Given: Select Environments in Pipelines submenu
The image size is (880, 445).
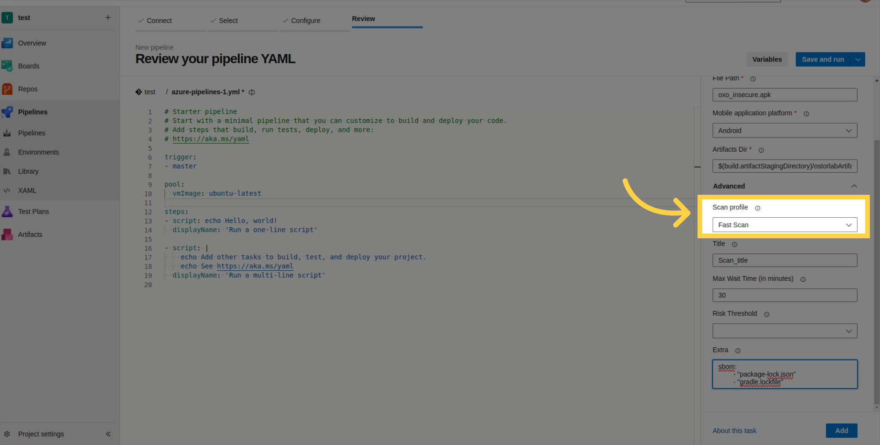Looking at the screenshot, I should point(38,152).
